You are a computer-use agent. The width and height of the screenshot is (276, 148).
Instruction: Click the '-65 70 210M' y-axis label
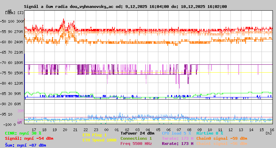coord(12,52)
